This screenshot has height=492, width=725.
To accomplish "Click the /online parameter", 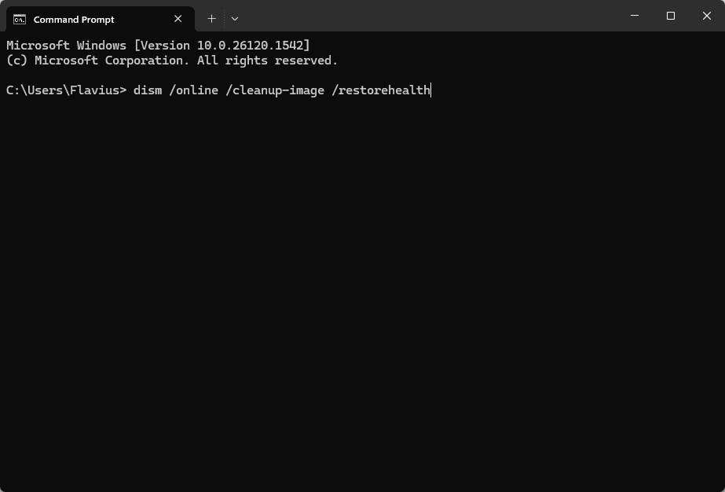I will 194,90.
